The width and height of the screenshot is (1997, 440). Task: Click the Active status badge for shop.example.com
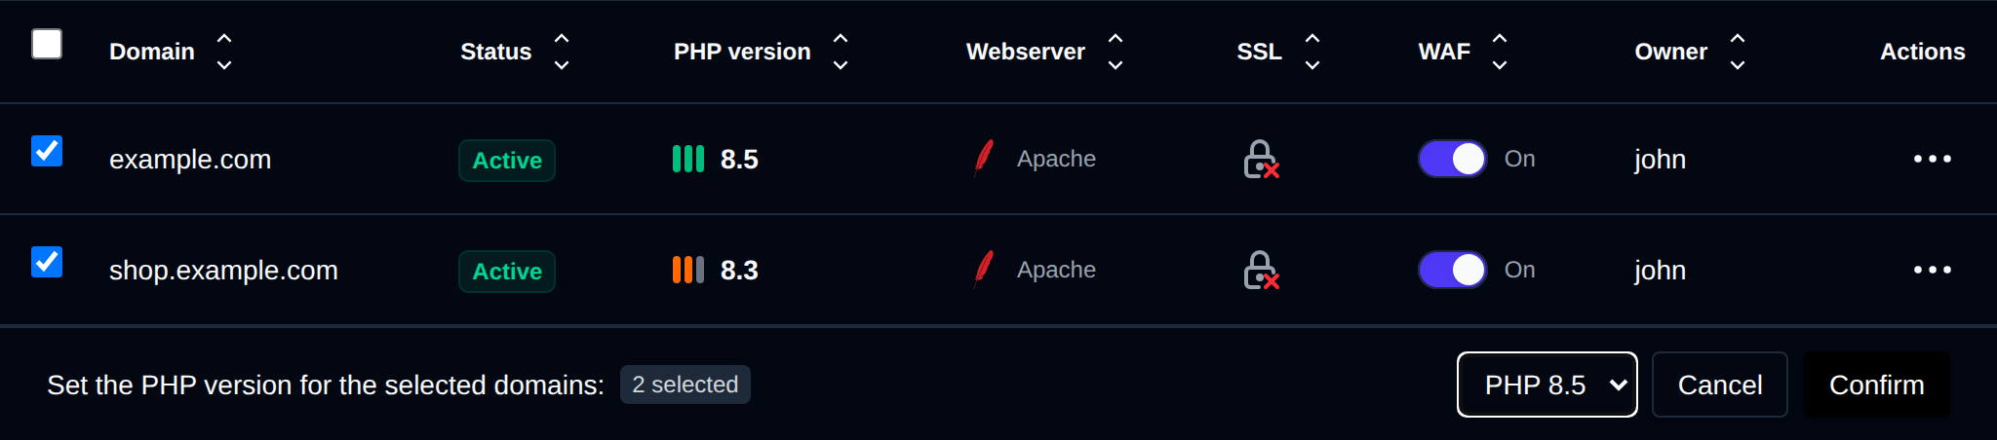coord(507,272)
